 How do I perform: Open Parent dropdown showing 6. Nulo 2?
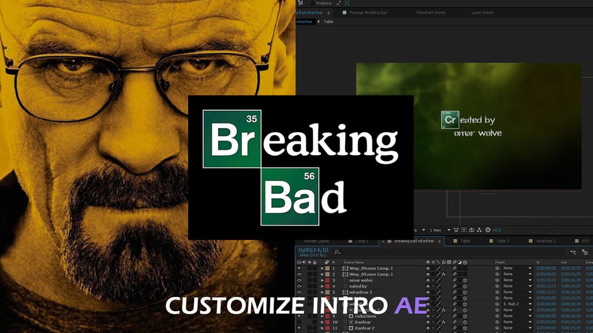(x=517, y=304)
